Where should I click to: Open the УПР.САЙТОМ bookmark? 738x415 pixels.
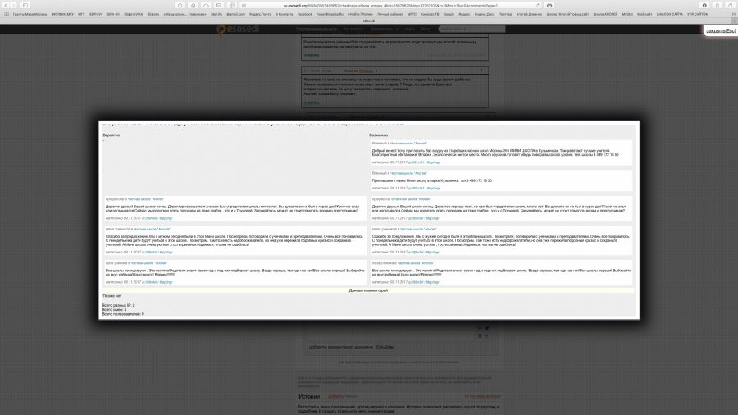click(698, 14)
